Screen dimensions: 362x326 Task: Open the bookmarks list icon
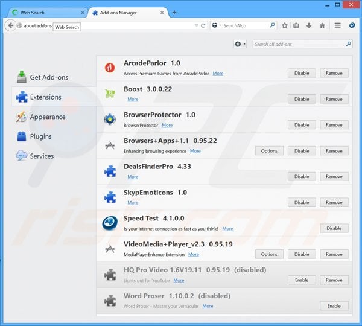[x=296, y=25]
